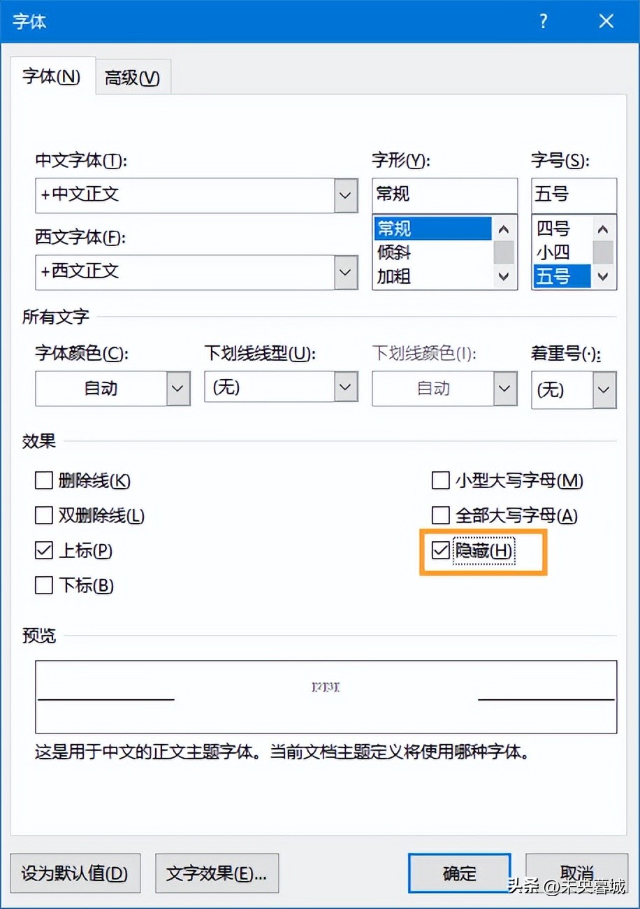Open the 下划线线型 dropdown
Screen dimensions: 640x909
(346, 387)
